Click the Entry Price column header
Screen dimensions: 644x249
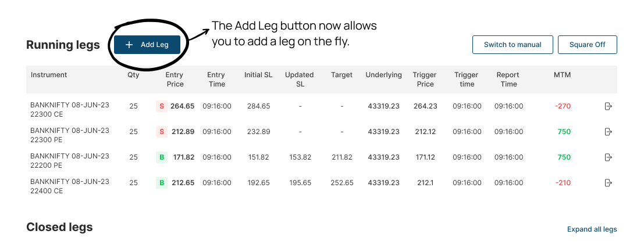175,80
